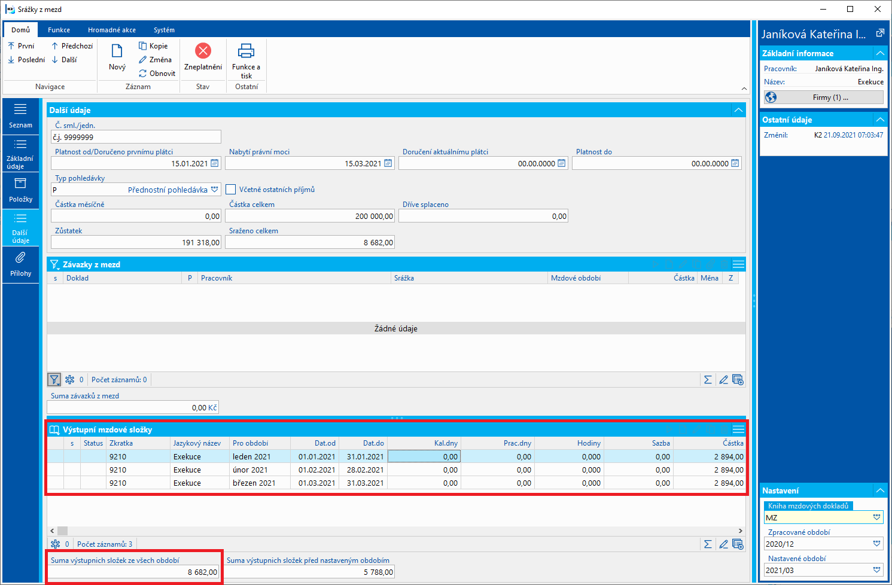Image resolution: width=892 pixels, height=585 pixels.
Task: Collapse the Základní informace panel
Action: point(880,53)
